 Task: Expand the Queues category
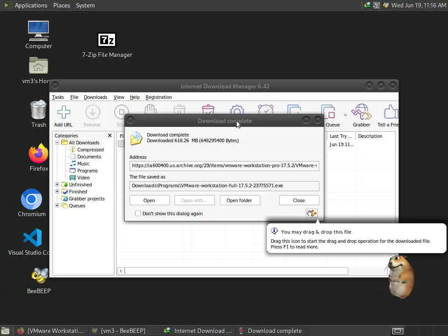click(57, 206)
